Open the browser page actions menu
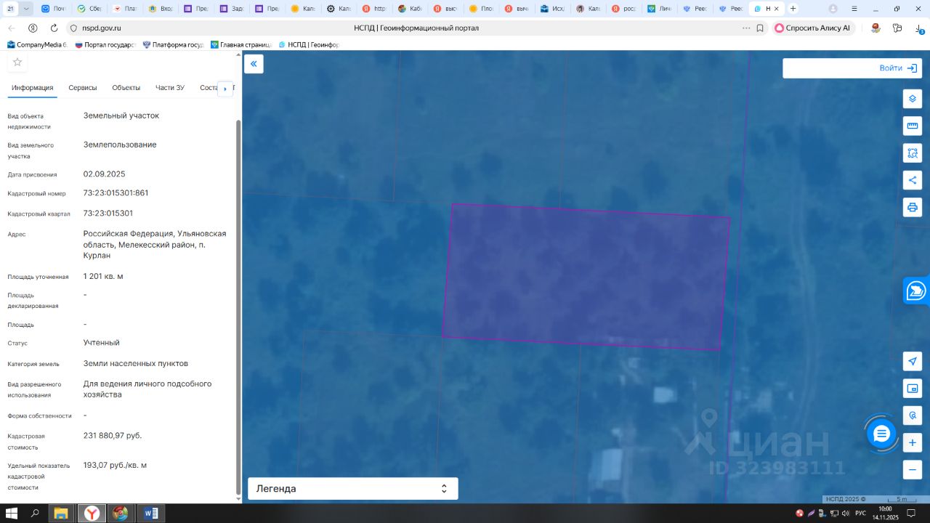This screenshot has height=523, width=930. click(746, 28)
